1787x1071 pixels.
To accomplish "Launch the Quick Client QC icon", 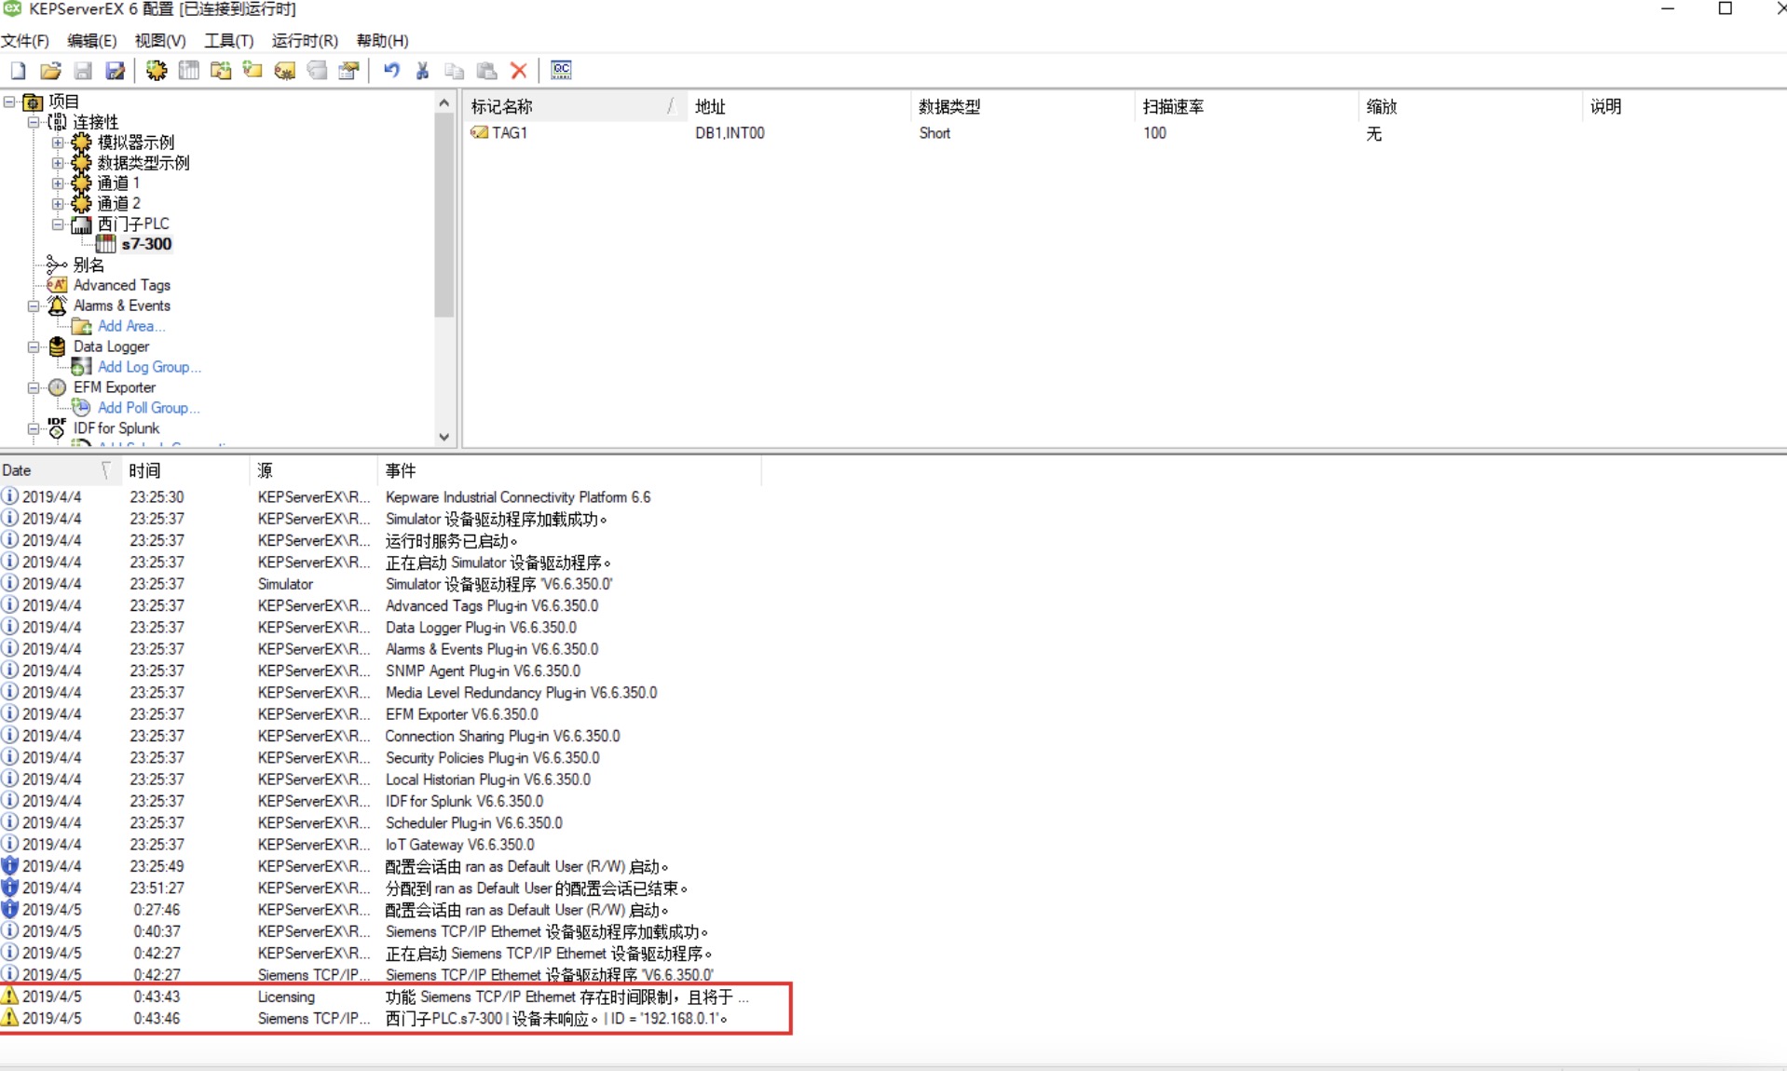I will 561,70.
